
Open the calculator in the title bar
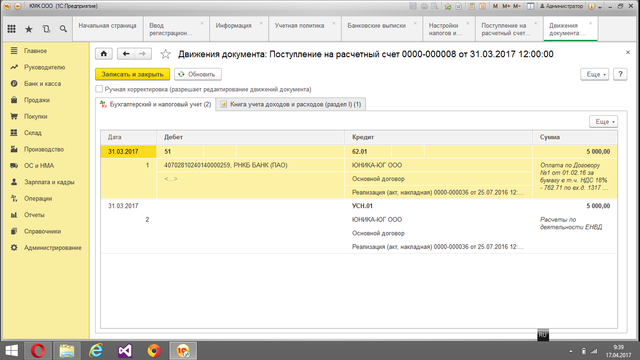[x=471, y=6]
